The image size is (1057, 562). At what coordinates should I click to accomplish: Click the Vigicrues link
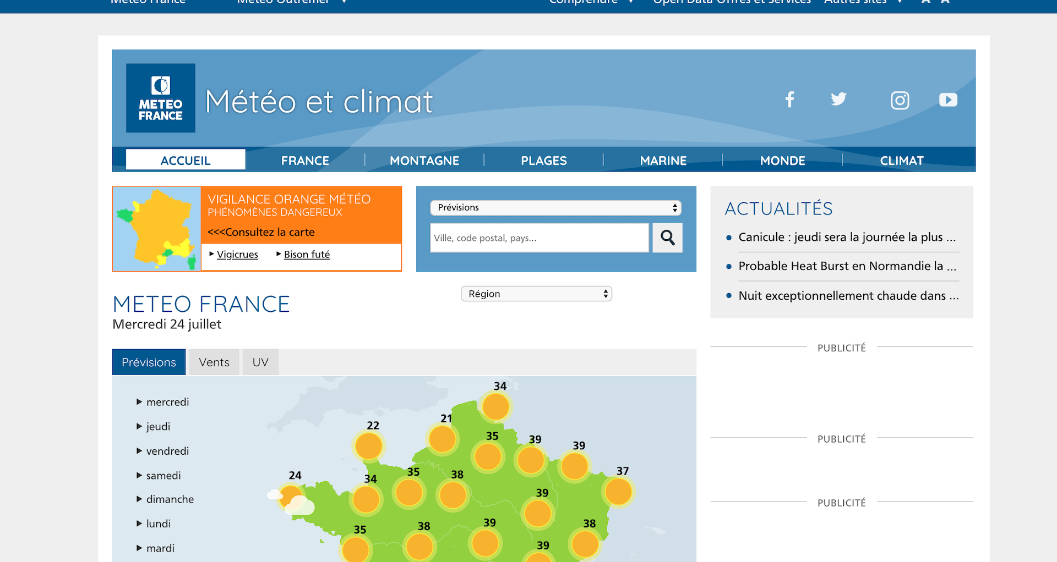click(x=237, y=254)
